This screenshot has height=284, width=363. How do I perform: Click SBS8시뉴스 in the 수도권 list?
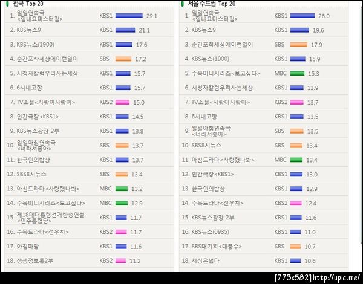(206, 145)
